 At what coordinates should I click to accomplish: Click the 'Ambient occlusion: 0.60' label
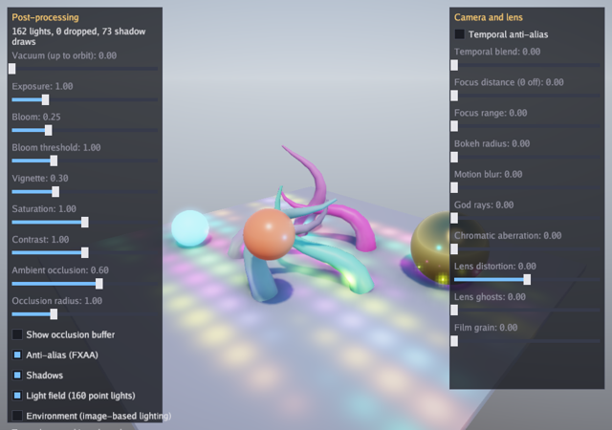click(60, 270)
